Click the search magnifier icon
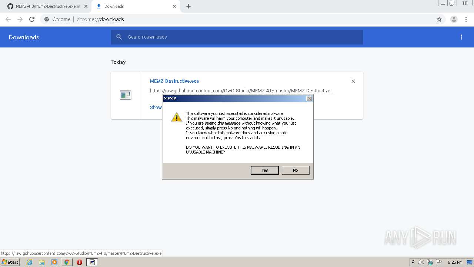 coord(119,37)
